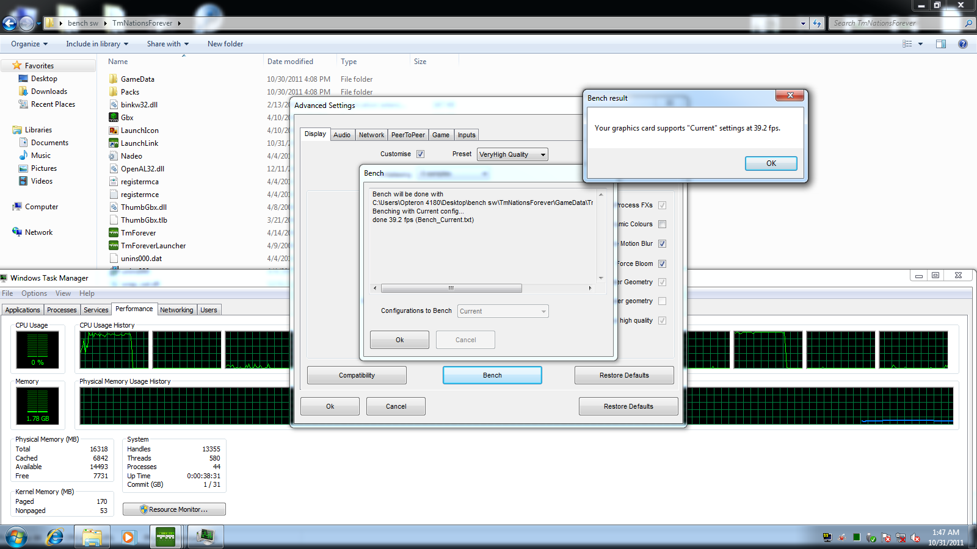Open Network in navigation pane

pyautogui.click(x=38, y=232)
